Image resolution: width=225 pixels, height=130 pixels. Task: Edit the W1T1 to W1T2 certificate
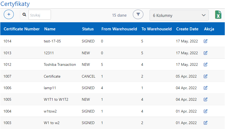[206, 99]
